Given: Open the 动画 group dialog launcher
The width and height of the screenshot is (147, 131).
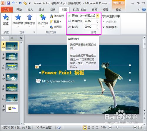Looking at the screenshot, I should [x=34, y=32].
